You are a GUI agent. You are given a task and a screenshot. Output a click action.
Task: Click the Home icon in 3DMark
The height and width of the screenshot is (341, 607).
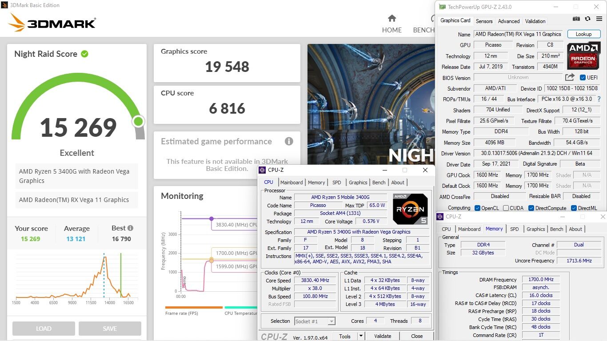pyautogui.click(x=392, y=18)
